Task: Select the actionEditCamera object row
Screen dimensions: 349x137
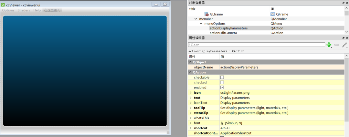Action: [266, 33]
